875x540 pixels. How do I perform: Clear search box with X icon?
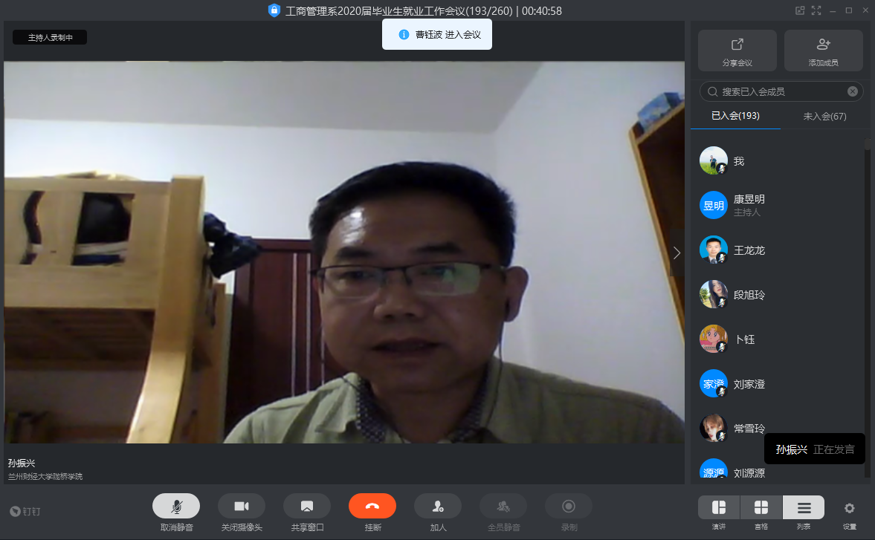pyautogui.click(x=853, y=91)
